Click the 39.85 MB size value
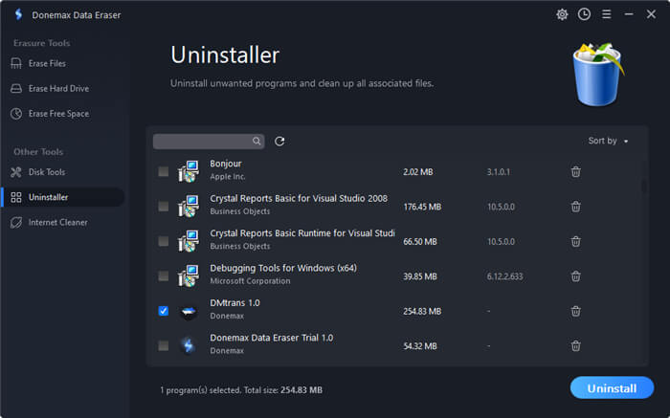 coord(420,276)
